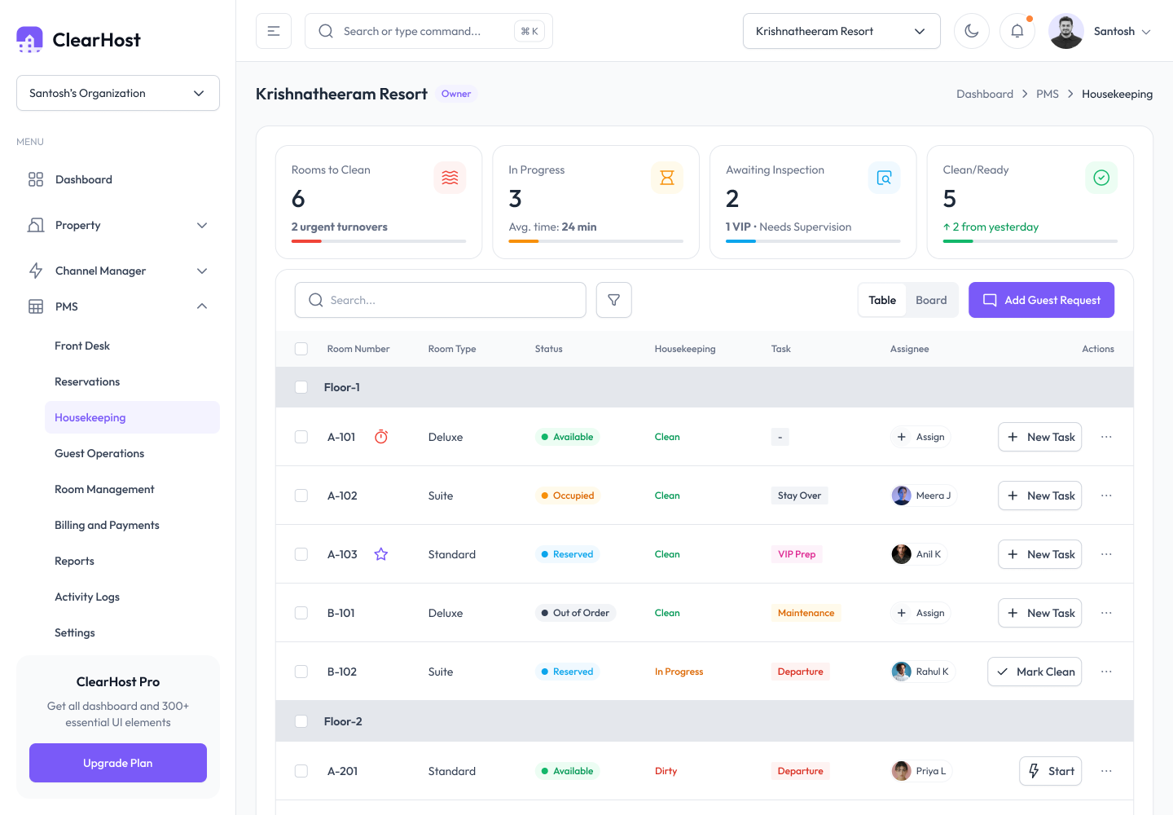Open the filter funnel icon
The height and width of the screenshot is (815, 1173).
(614, 300)
